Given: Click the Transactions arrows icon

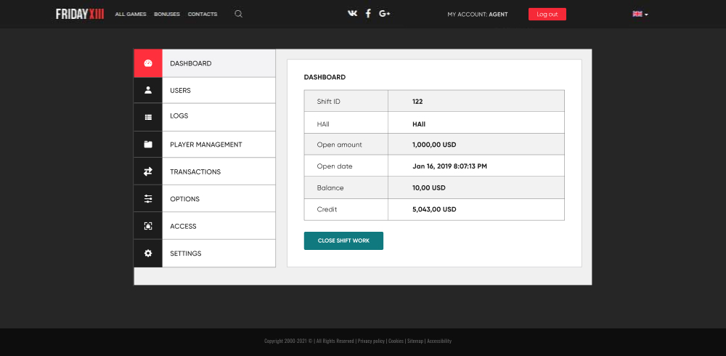Looking at the screenshot, I should click(148, 171).
